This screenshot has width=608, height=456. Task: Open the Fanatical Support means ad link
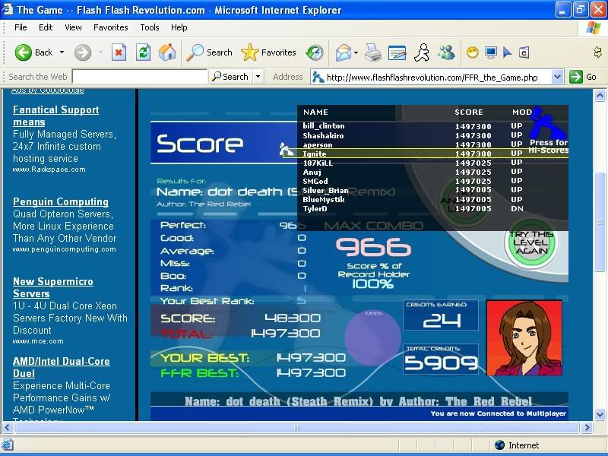[x=55, y=116]
